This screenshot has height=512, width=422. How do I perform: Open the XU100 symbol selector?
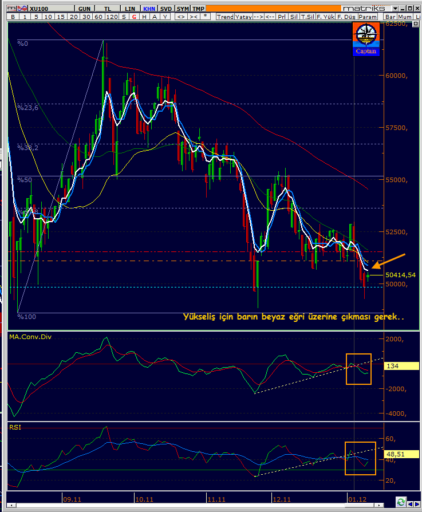click(x=51, y=9)
